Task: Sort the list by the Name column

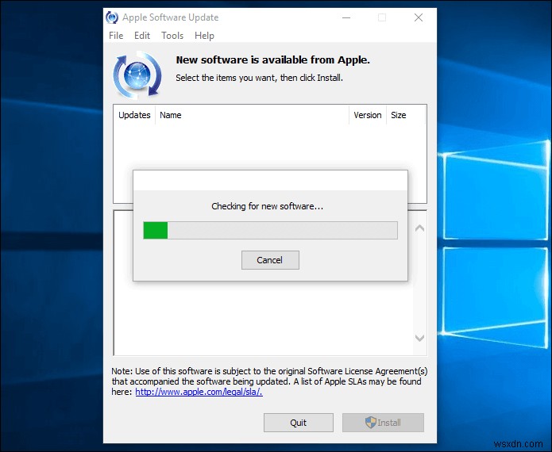Action: pos(252,115)
